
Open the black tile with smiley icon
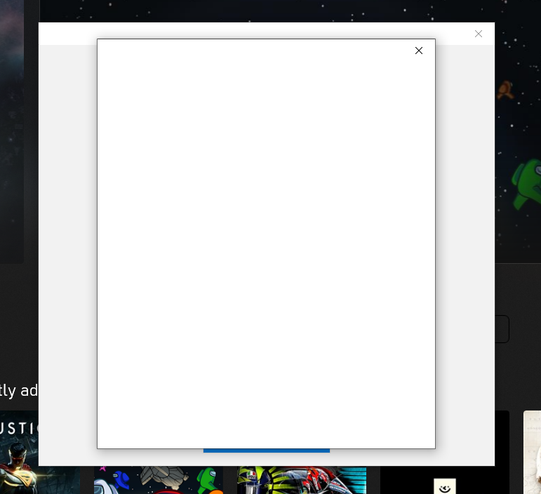click(444, 480)
